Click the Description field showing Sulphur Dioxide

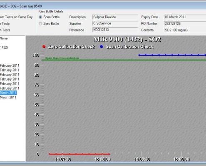[115, 17]
